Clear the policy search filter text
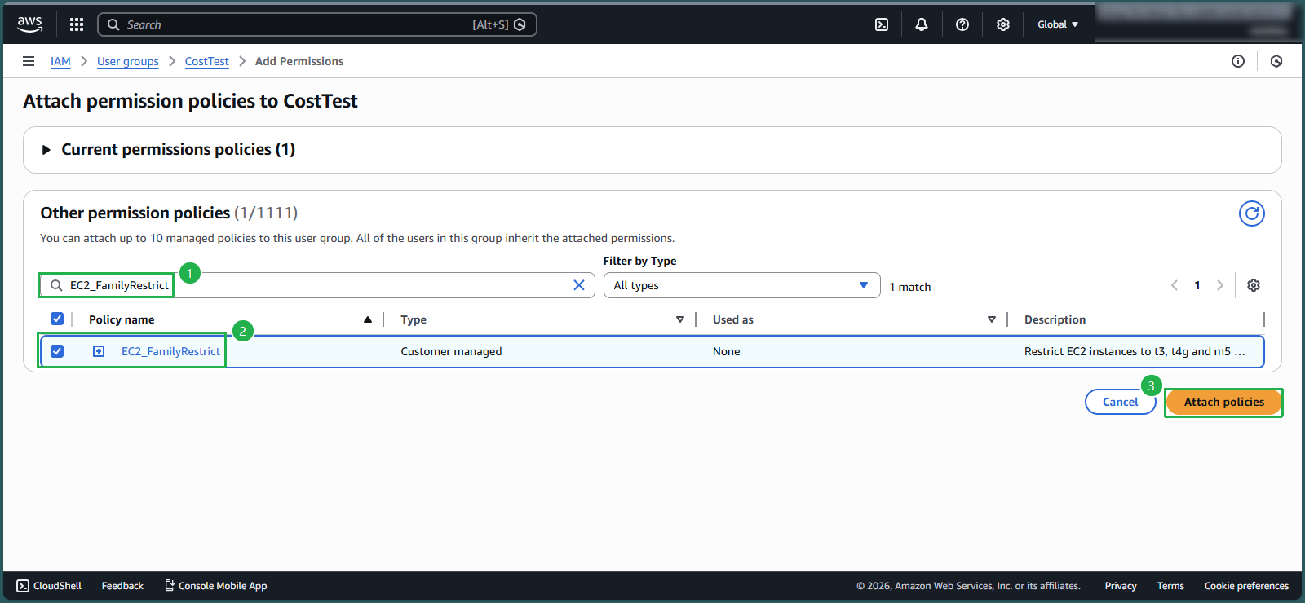The height and width of the screenshot is (603, 1305). pyautogui.click(x=579, y=285)
